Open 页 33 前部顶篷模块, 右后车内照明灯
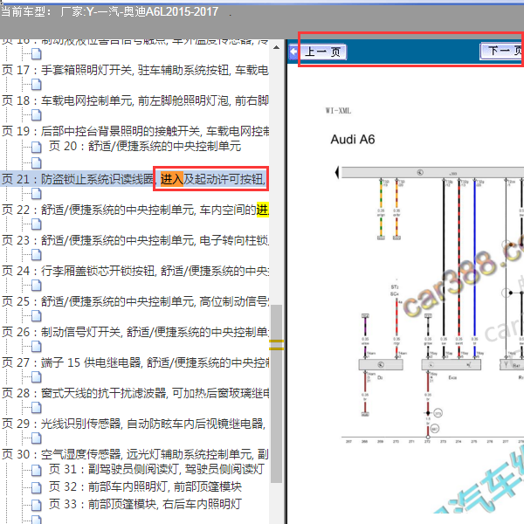This screenshot has width=524, height=524. point(145,504)
